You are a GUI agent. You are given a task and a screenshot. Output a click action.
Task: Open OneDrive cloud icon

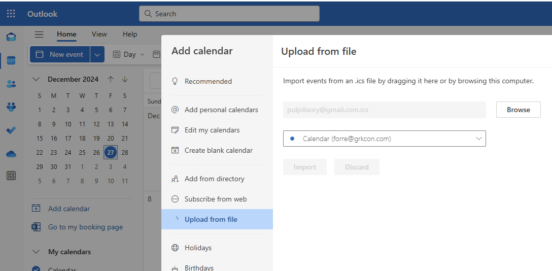click(x=11, y=153)
